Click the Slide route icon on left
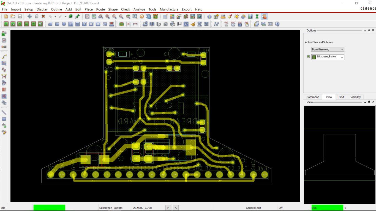The image size is (376, 211). 4,63
